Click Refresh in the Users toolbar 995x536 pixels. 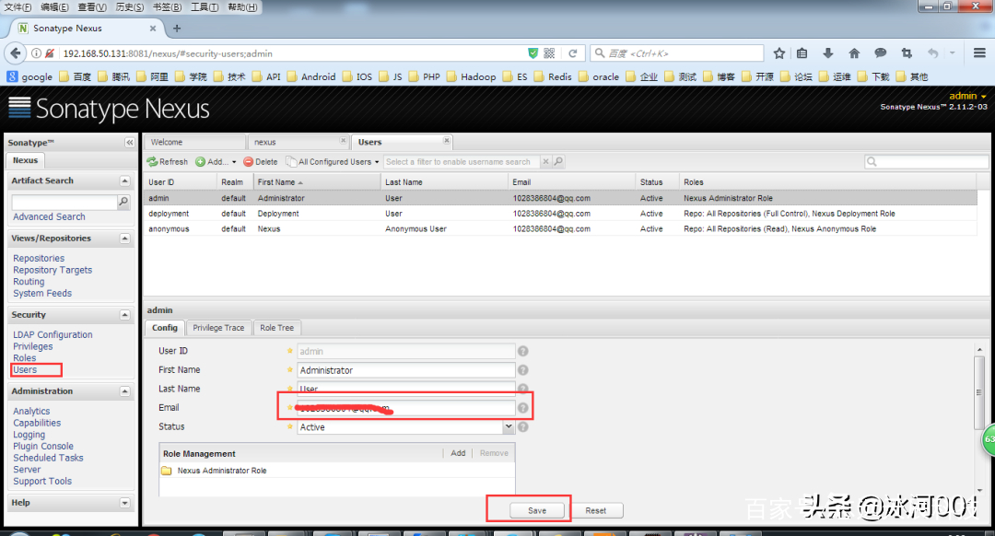click(168, 162)
